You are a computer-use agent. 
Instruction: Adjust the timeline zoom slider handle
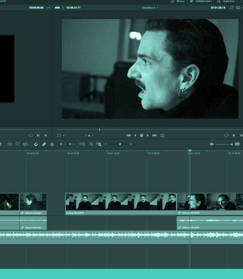pyautogui.click(x=120, y=144)
